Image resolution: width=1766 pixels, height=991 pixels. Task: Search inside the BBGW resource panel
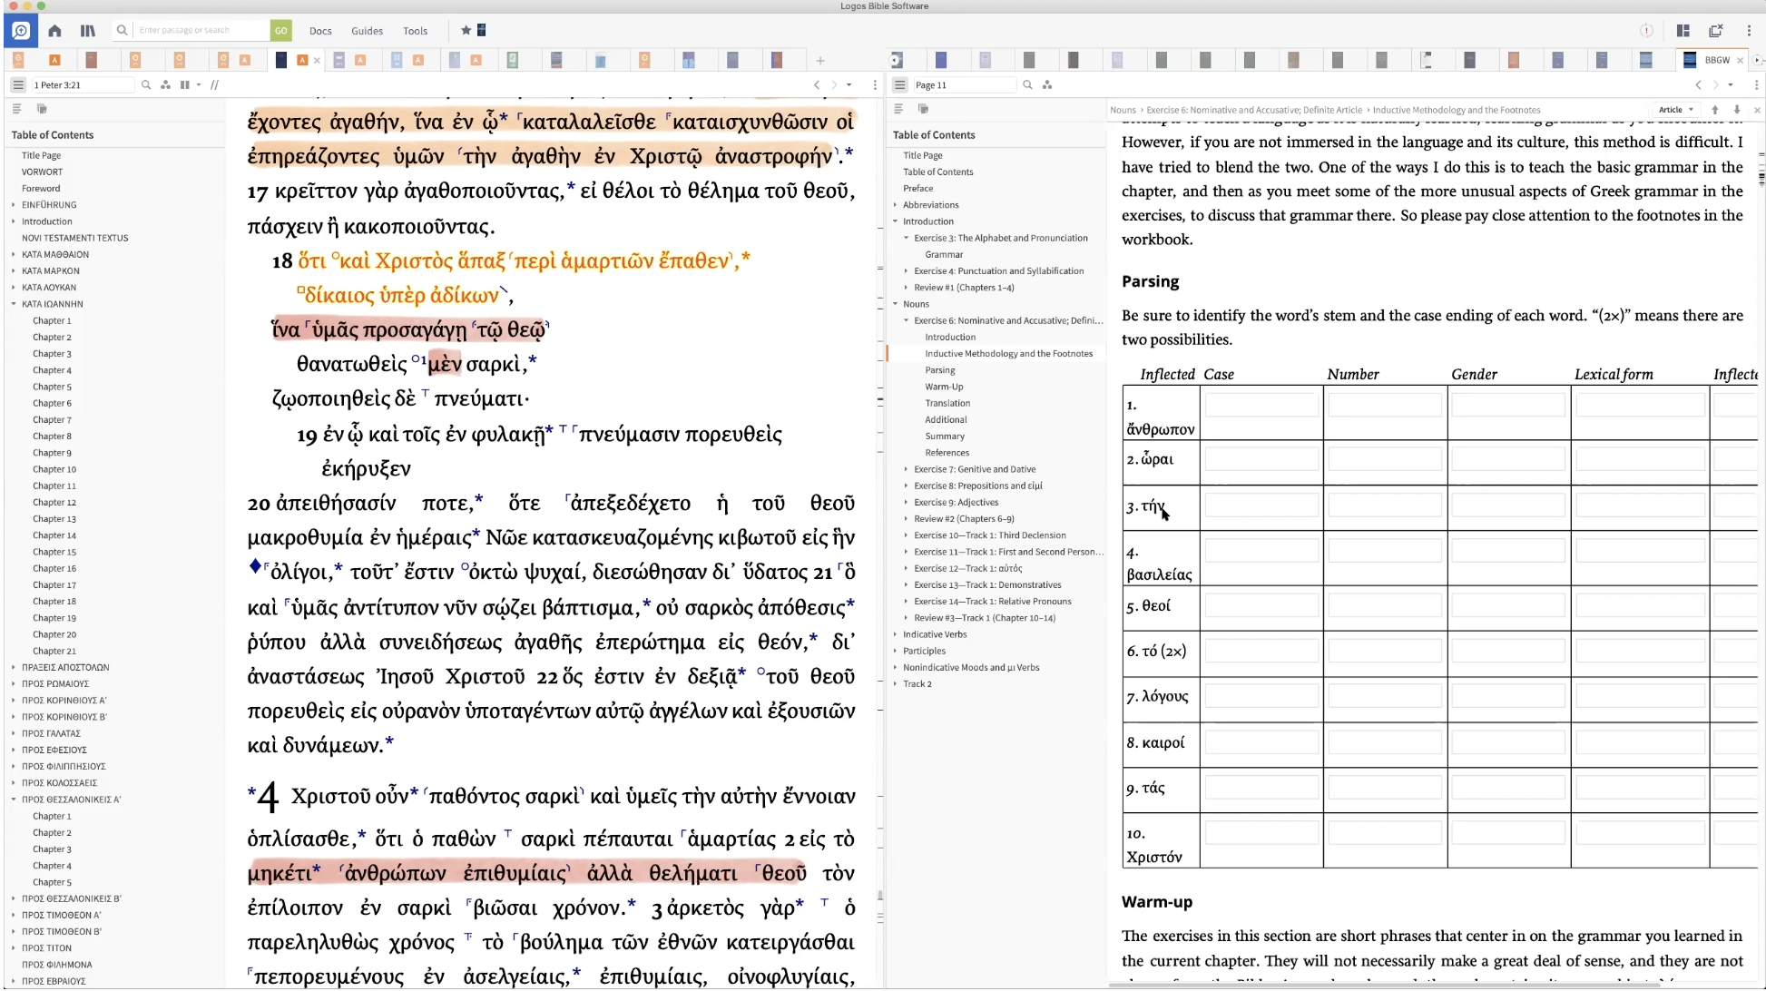pos(1027,84)
